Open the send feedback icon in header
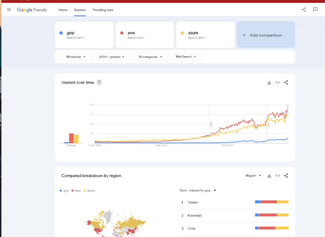Viewport: 325px width, 237px height. click(315, 9)
